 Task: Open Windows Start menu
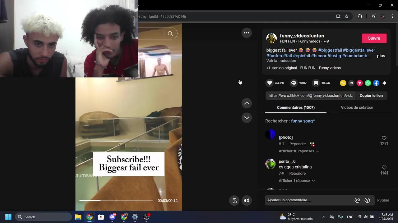pyautogui.click(x=8, y=217)
